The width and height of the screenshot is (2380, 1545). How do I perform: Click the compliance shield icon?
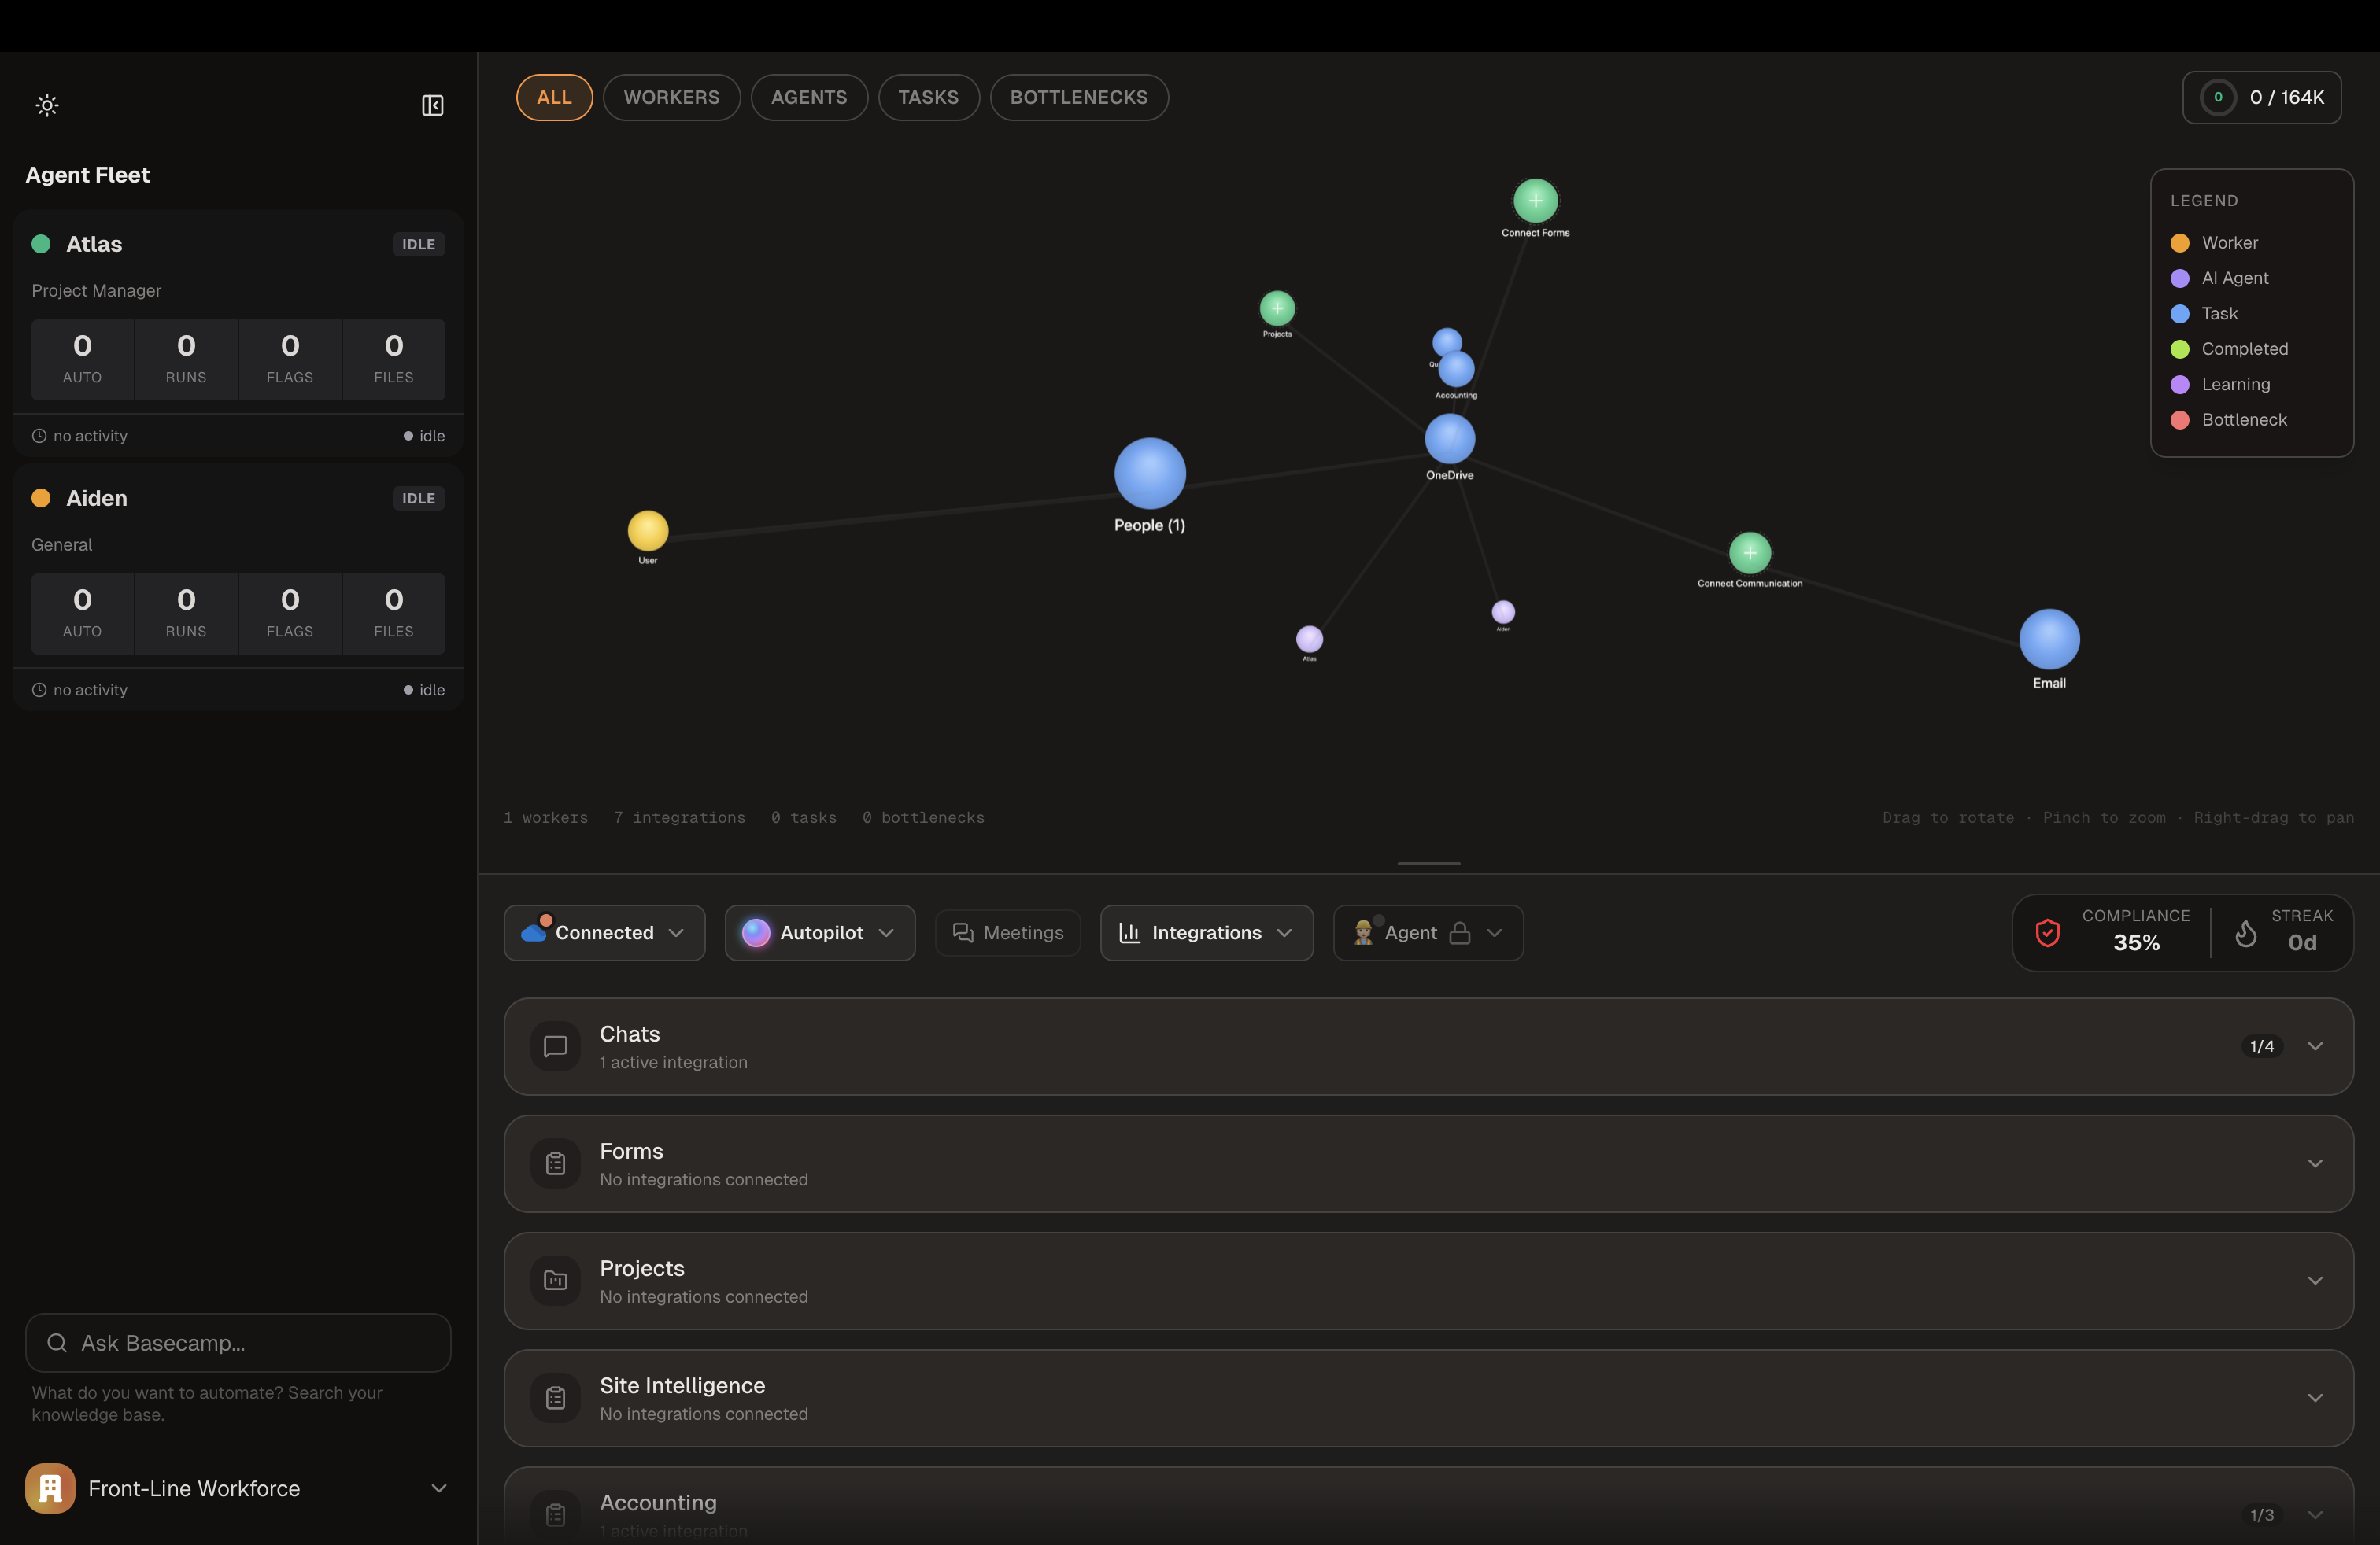point(2047,932)
